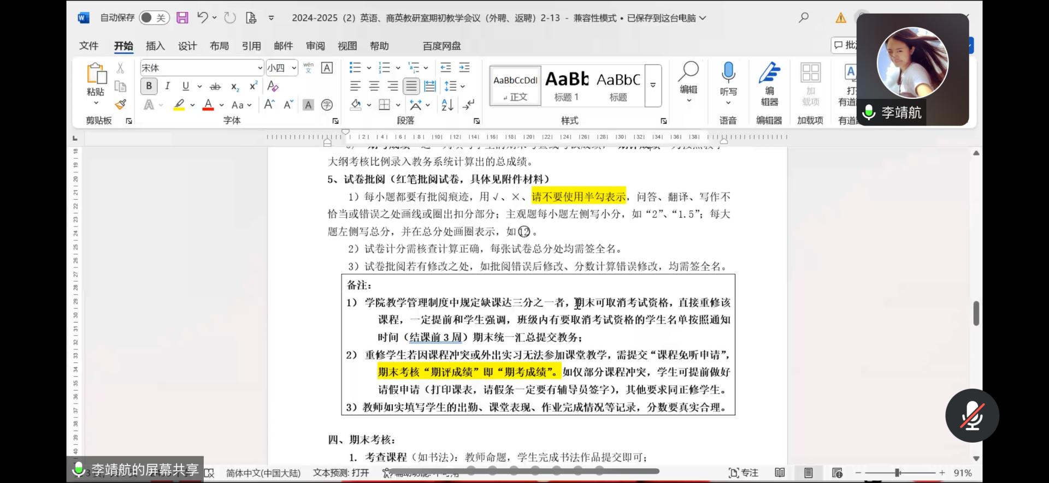The height and width of the screenshot is (483, 1049).
Task: Expand the styles gallery more arrow
Action: (x=653, y=86)
